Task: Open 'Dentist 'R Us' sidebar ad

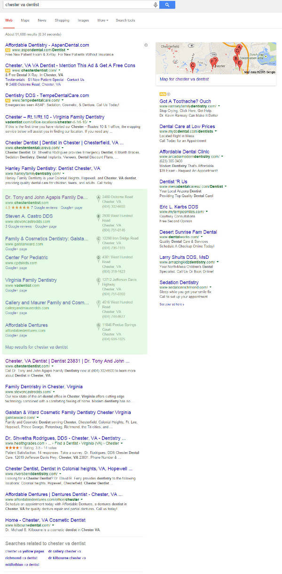Action: 173,182
